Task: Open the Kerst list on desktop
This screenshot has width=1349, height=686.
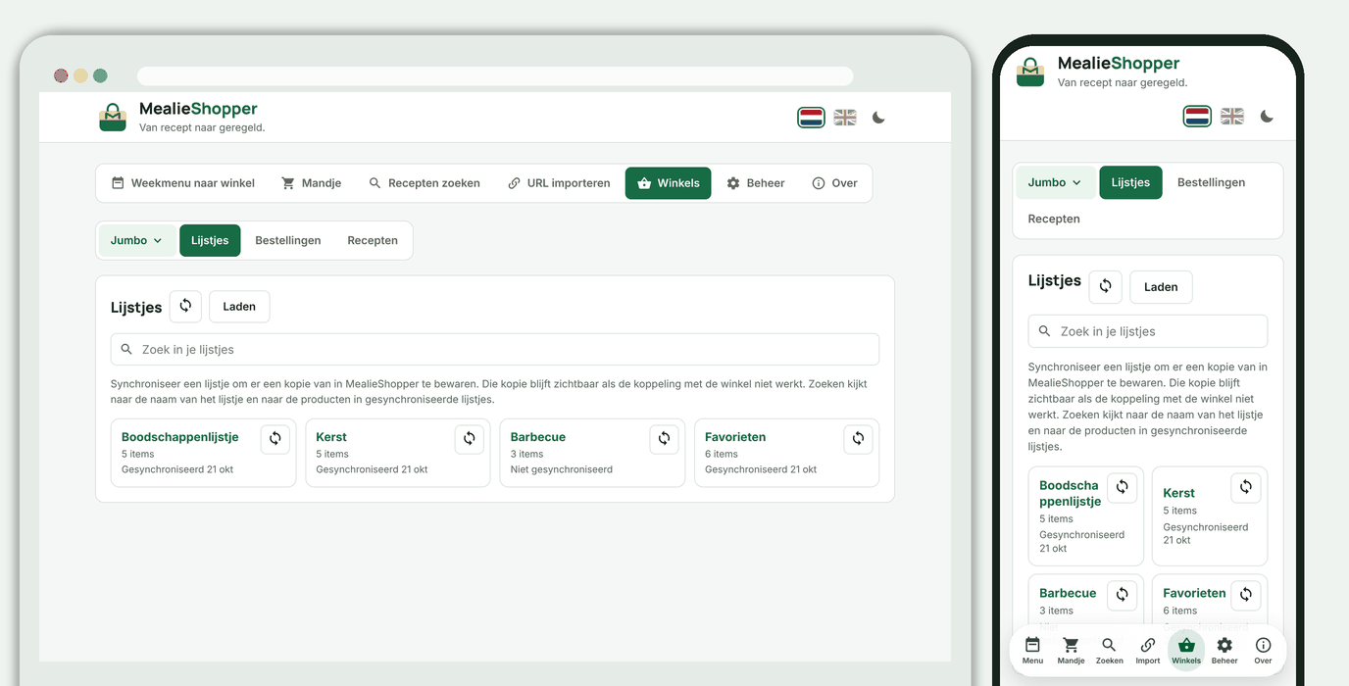Action: pyautogui.click(x=331, y=437)
